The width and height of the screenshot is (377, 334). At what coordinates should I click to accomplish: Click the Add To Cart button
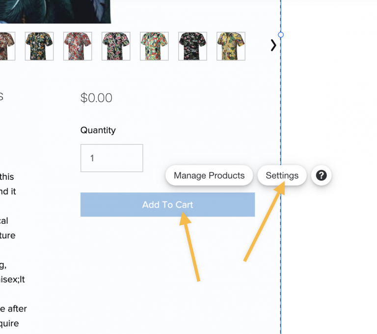167,205
